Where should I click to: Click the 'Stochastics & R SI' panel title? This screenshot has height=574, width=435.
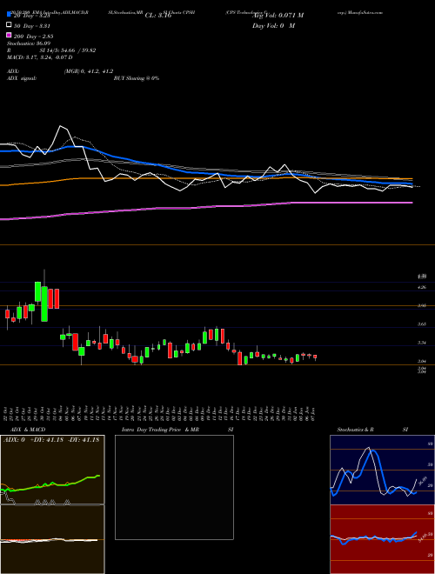tap(372, 430)
